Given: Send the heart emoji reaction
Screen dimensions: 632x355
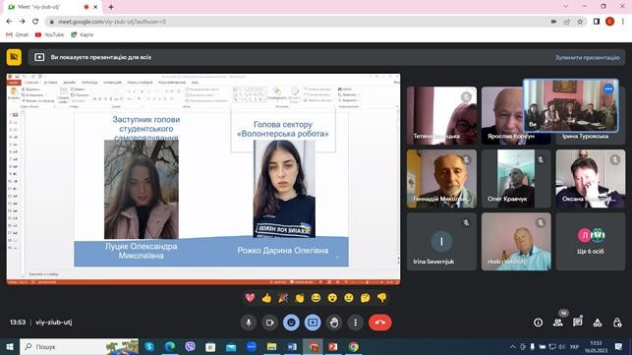Looking at the screenshot, I should tap(250, 298).
